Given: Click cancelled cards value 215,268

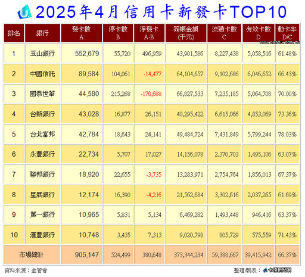Looking at the screenshot, I should [121, 94].
